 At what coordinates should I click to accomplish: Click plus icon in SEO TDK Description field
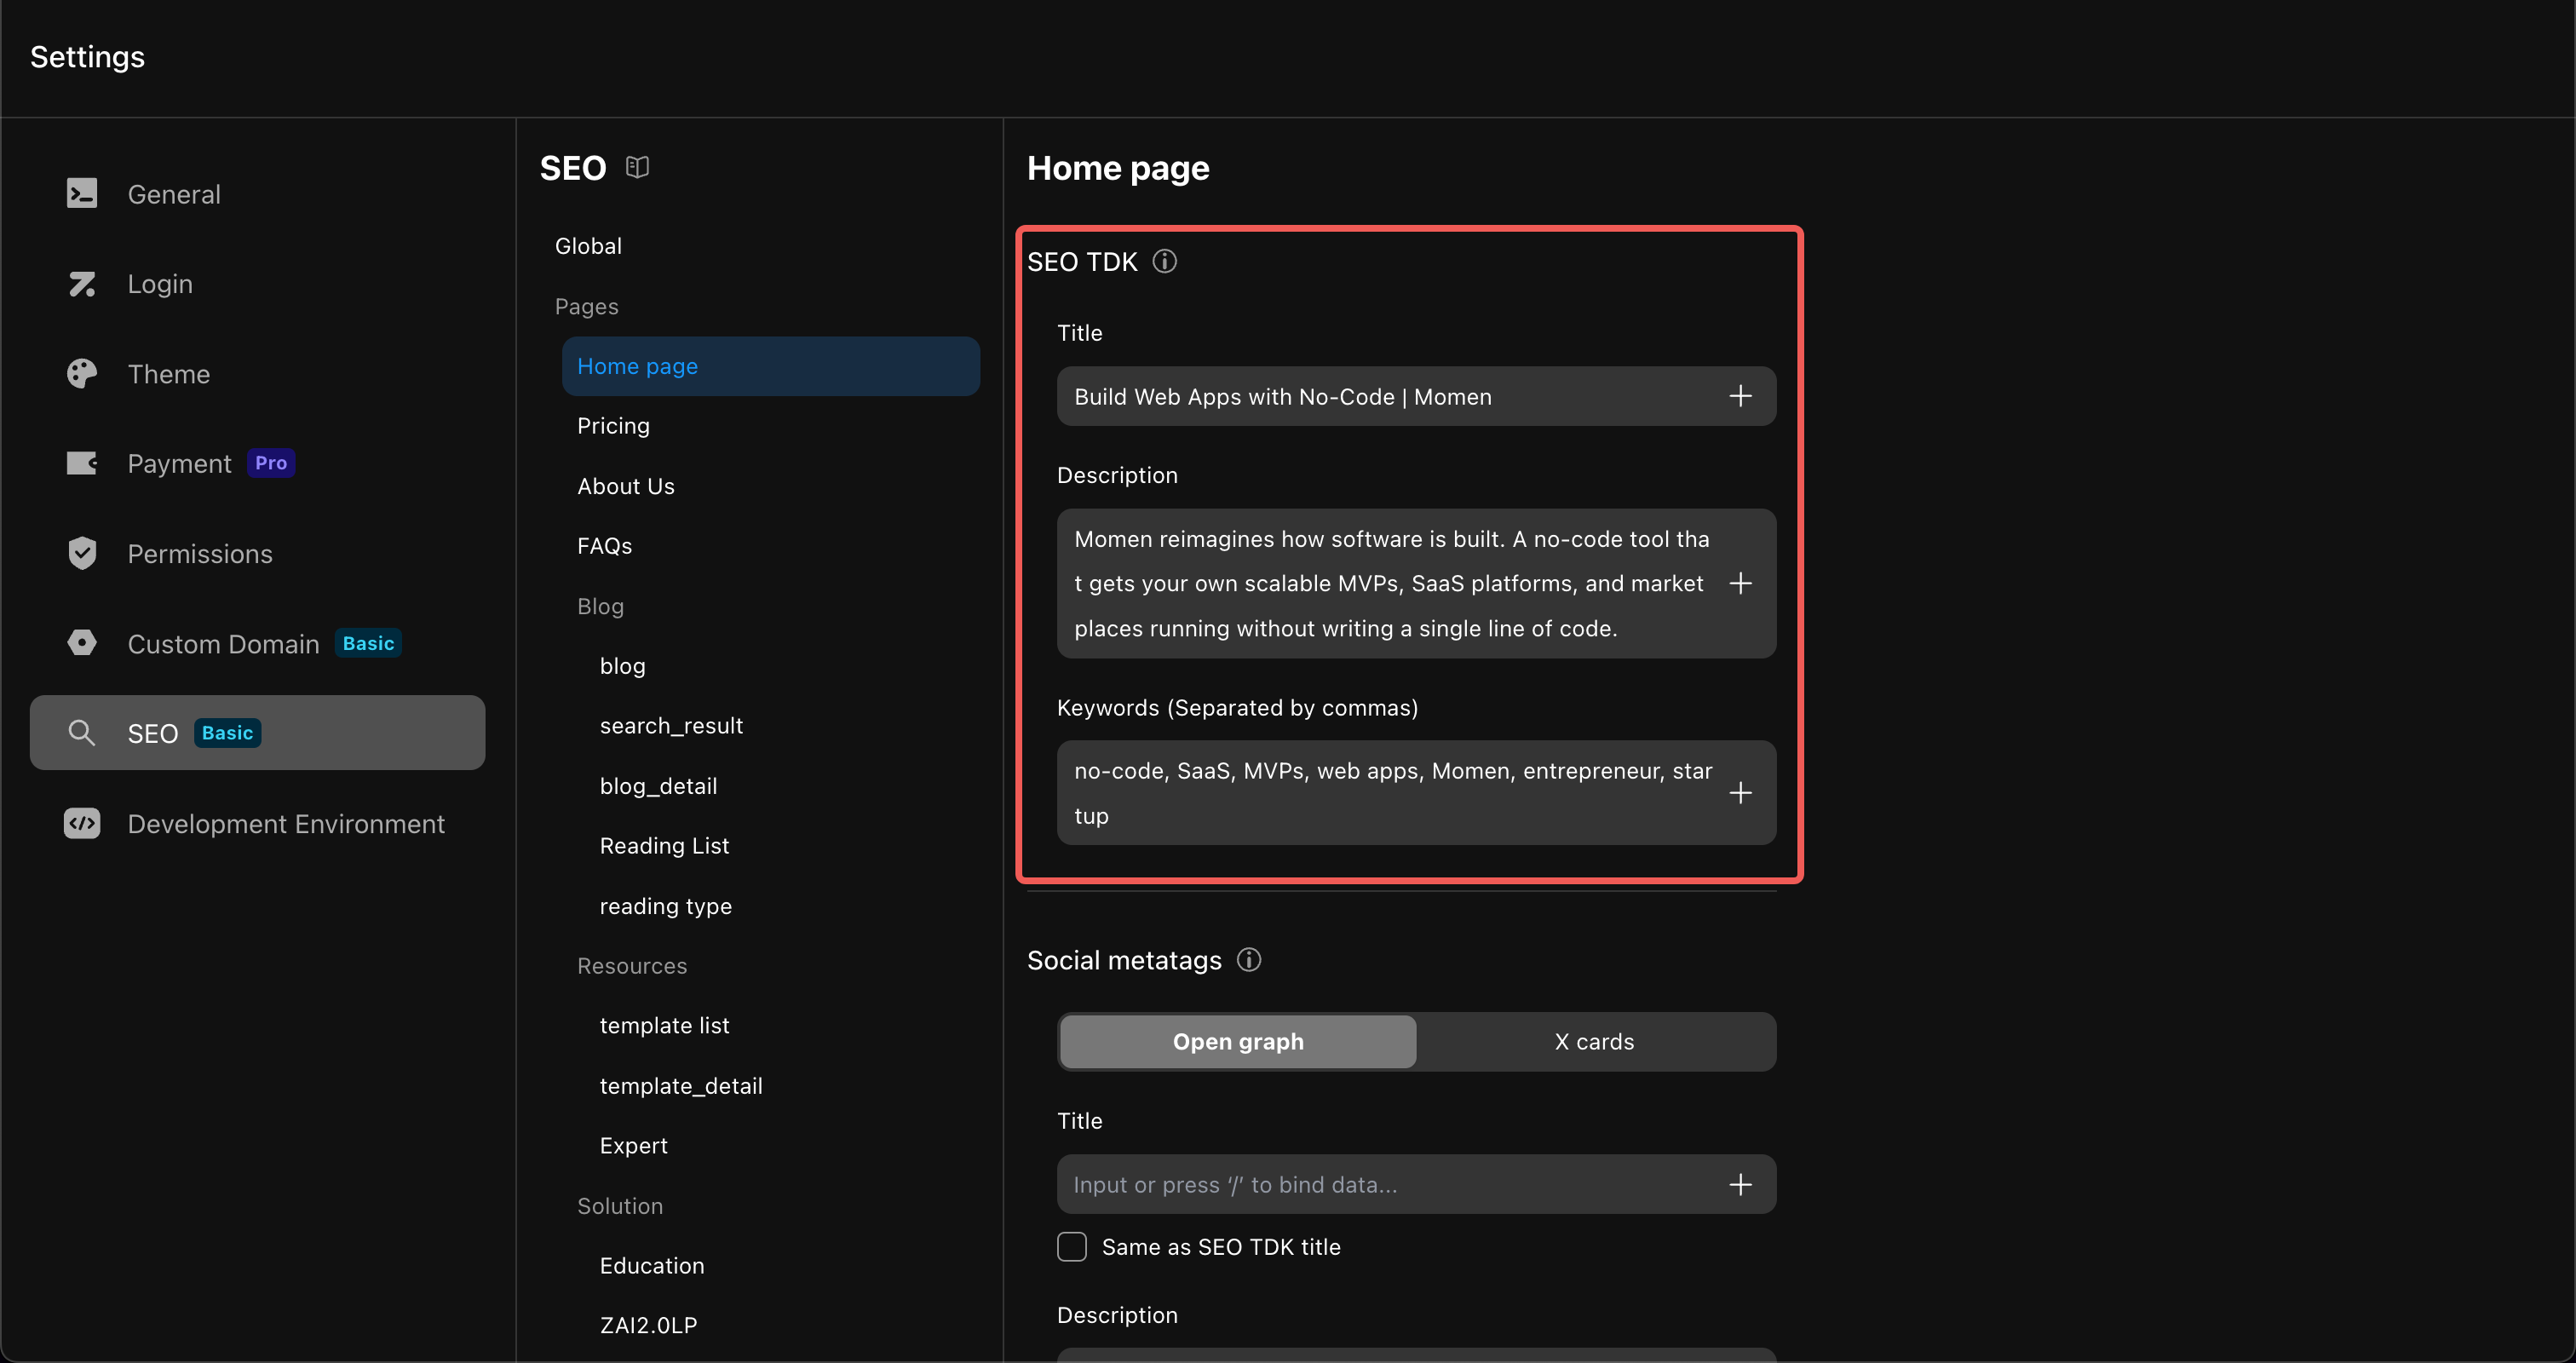tap(1740, 583)
